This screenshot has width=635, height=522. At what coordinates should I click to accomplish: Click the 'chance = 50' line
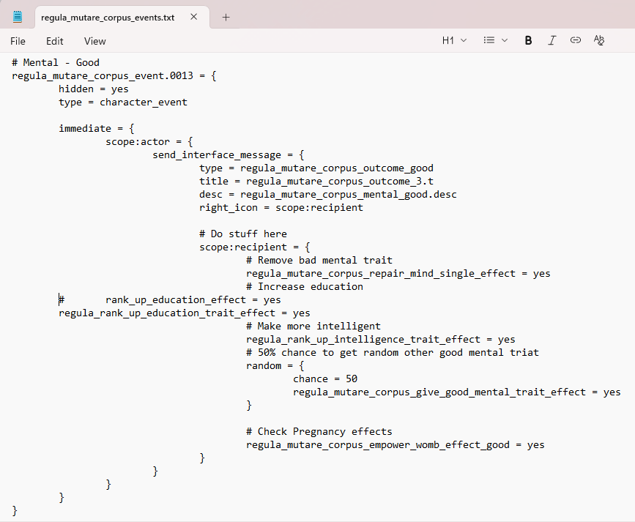(x=325, y=379)
